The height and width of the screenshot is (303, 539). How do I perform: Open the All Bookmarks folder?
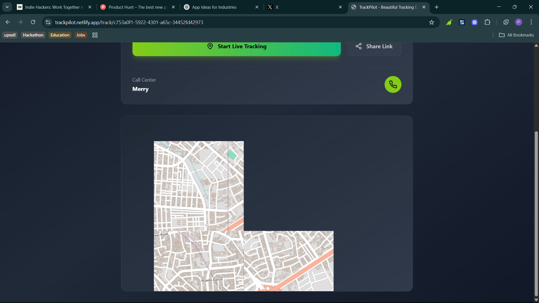click(x=517, y=35)
